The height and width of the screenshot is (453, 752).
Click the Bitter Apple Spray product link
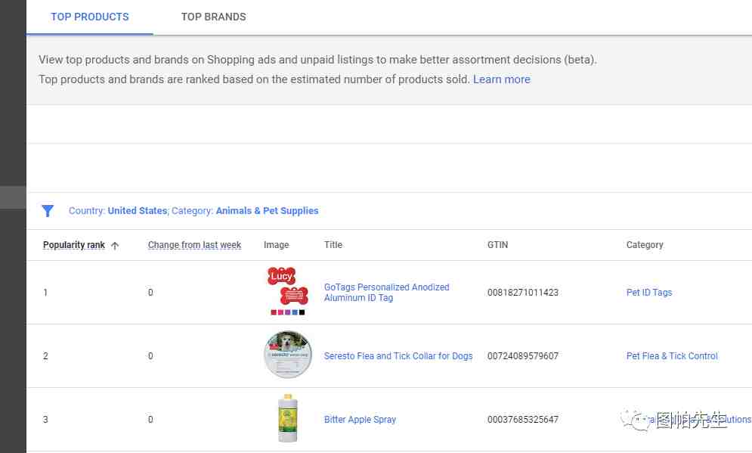pos(360,420)
